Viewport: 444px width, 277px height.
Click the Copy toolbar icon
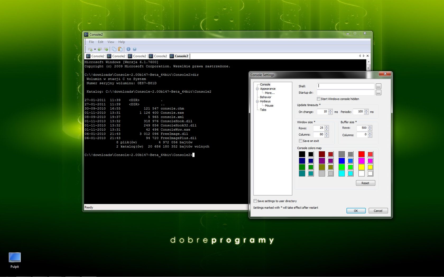(114, 49)
